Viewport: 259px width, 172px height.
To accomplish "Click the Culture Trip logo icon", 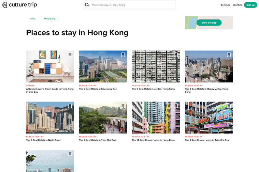I will [x=5, y=5].
